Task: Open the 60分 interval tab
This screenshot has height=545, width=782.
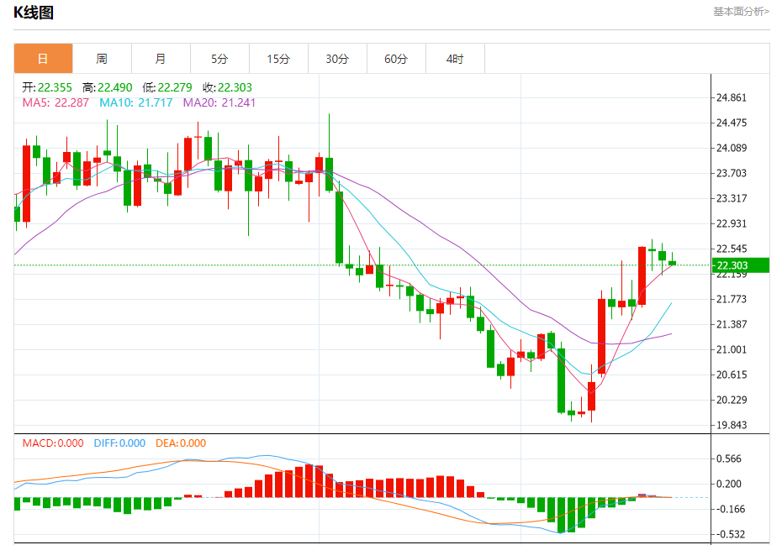Action: click(x=396, y=59)
